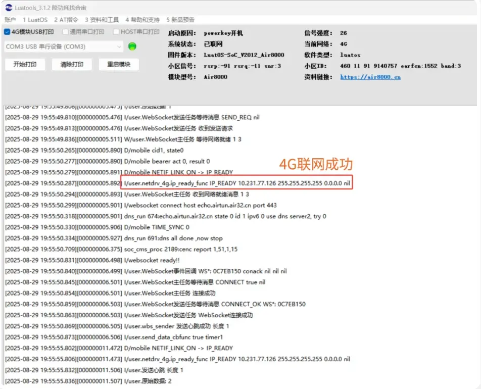This screenshot has height=389, width=481.
Task: Select log line wbs_sender 发送心跳成功 长度 1
Action: (x=117, y=326)
